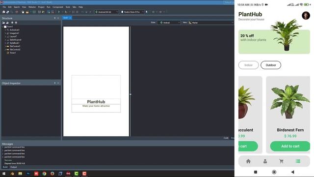The image size is (314, 177).
Task: Click the move up arrow in Structure toolbar
Action: tap(12, 23)
